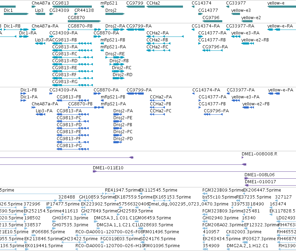This screenshot has width=296, height=251.
Task: Click protein mRpS21-PA
Action: 113,104
